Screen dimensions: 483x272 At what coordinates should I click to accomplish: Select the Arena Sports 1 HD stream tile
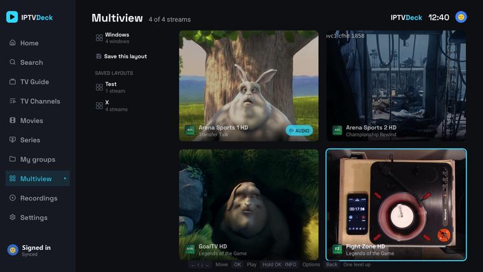[x=248, y=86]
